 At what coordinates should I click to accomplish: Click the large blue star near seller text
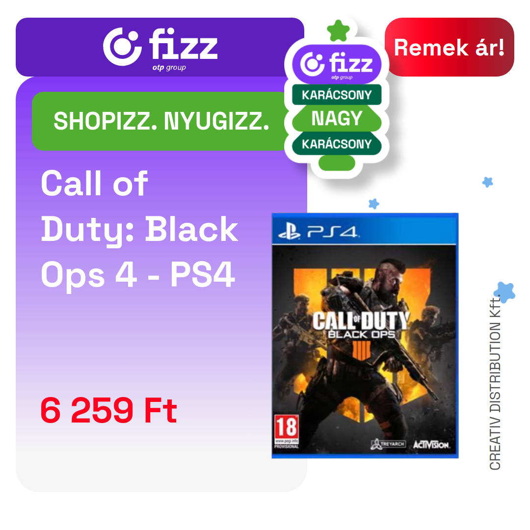tap(504, 292)
